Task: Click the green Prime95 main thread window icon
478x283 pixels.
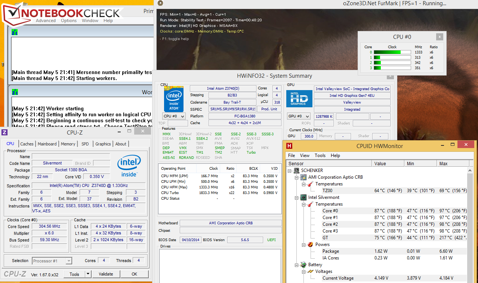Action: pos(15,33)
